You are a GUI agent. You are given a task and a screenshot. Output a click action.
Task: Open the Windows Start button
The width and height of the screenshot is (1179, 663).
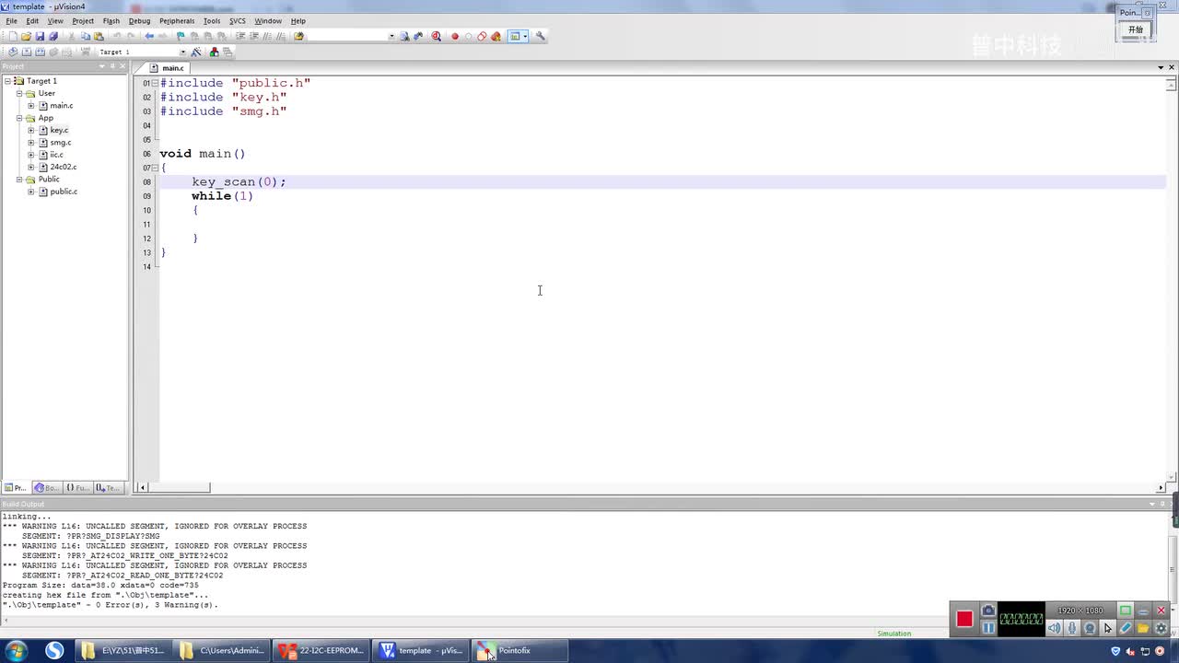[16, 651]
